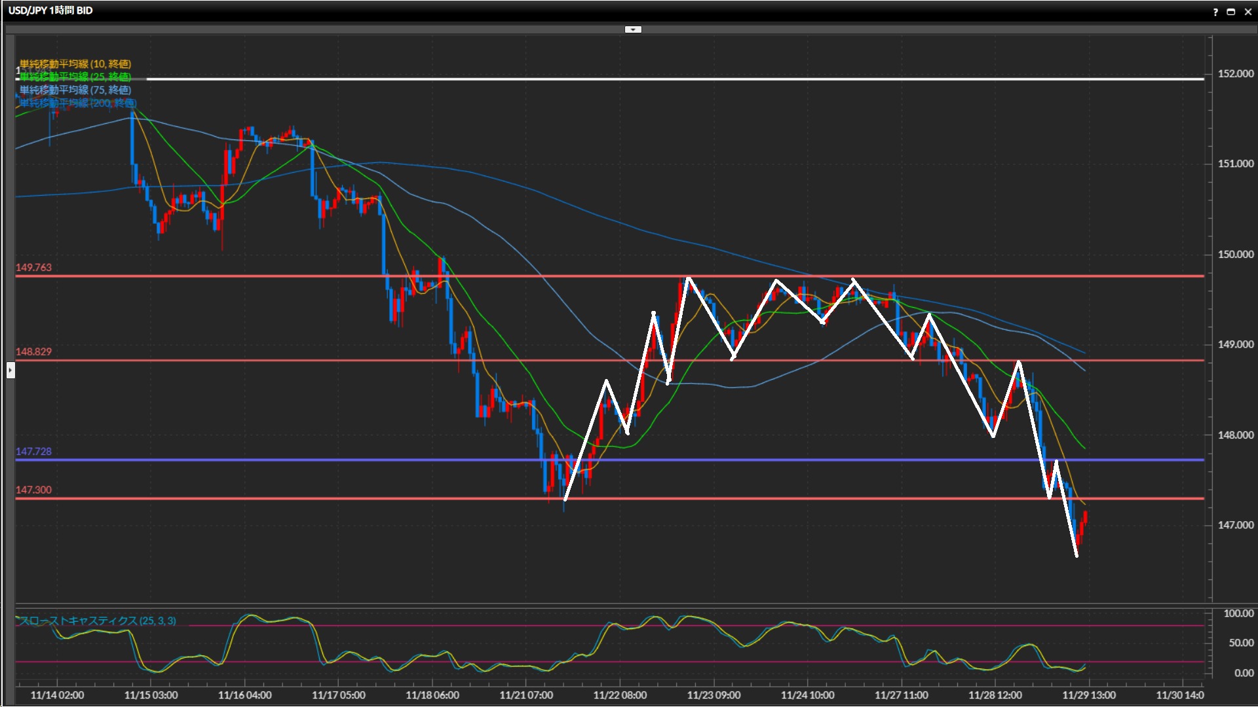
Task: Select the 148.829 red horizontal line label
Action: 33,352
